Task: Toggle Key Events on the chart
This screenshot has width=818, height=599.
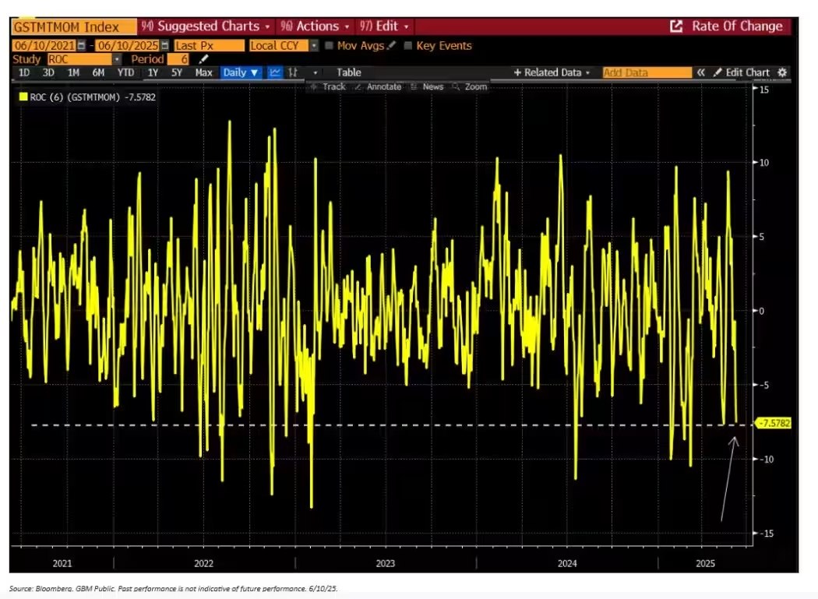Action: pyautogui.click(x=407, y=45)
